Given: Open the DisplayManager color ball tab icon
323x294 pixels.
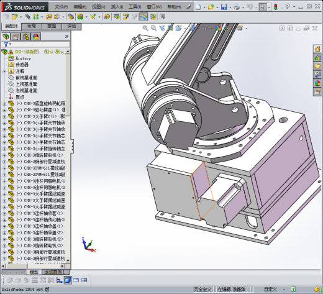Looking at the screenshot, I should [x=36, y=37].
